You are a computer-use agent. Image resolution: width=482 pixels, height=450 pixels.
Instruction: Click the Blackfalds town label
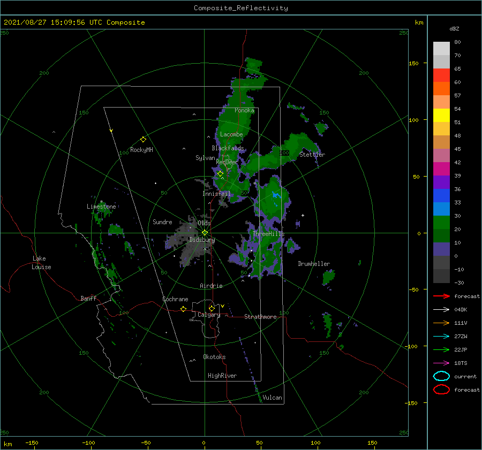tap(228, 148)
